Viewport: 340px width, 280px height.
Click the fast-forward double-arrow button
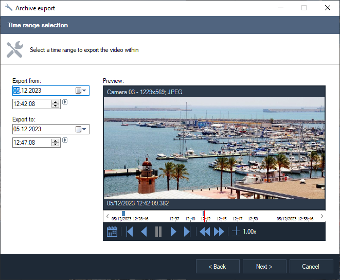(219, 232)
